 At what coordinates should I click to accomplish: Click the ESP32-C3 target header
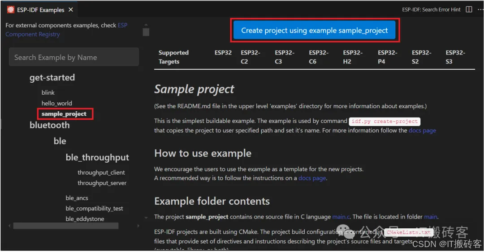pos(285,57)
